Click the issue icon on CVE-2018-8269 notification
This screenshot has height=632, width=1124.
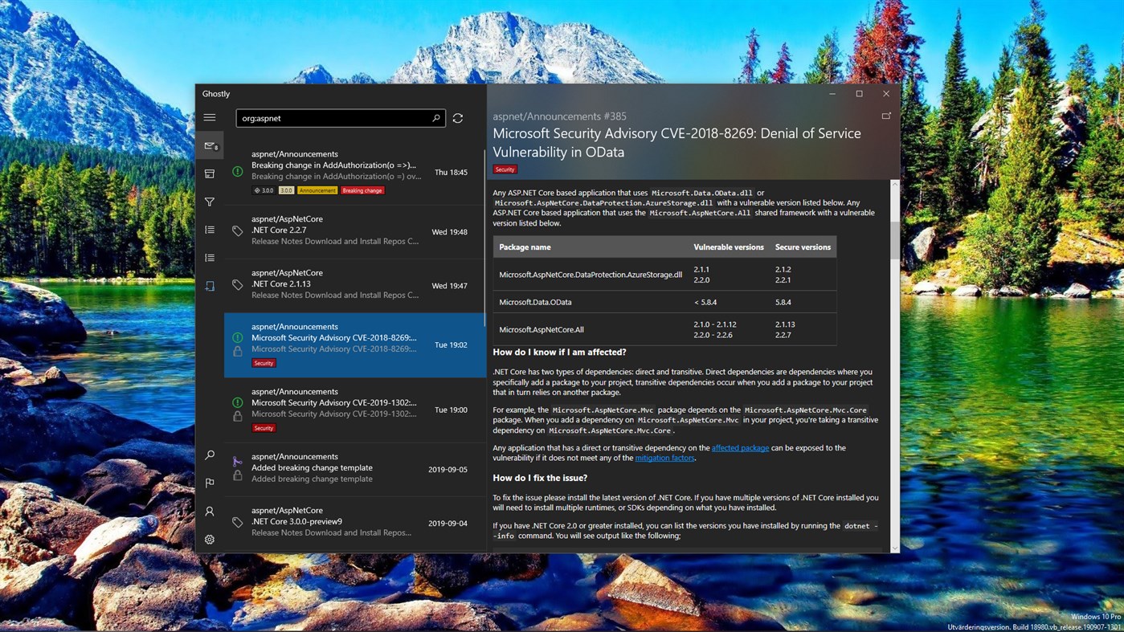coord(238,338)
